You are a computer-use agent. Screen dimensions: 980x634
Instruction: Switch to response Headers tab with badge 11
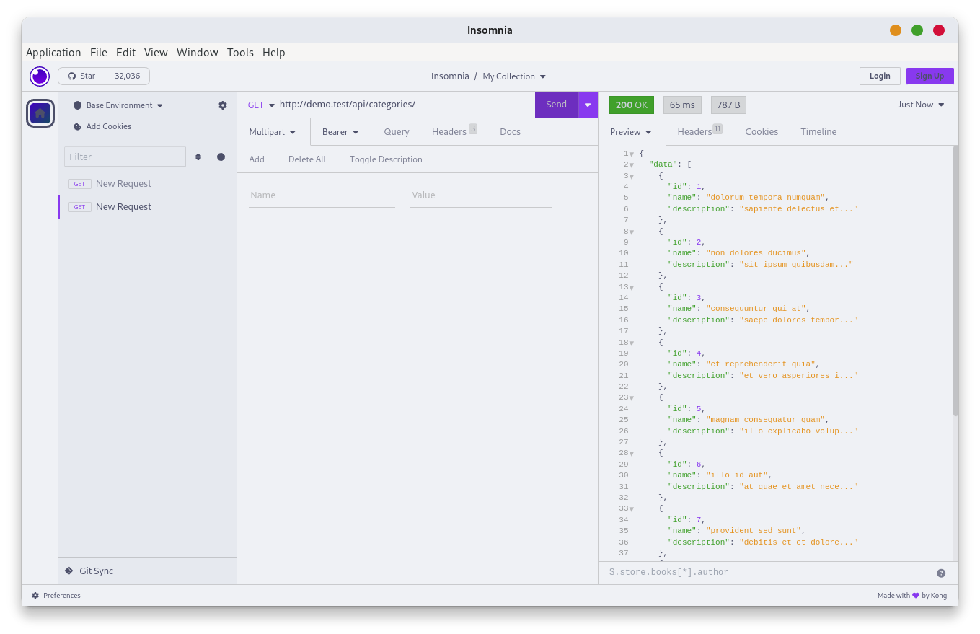(x=699, y=132)
